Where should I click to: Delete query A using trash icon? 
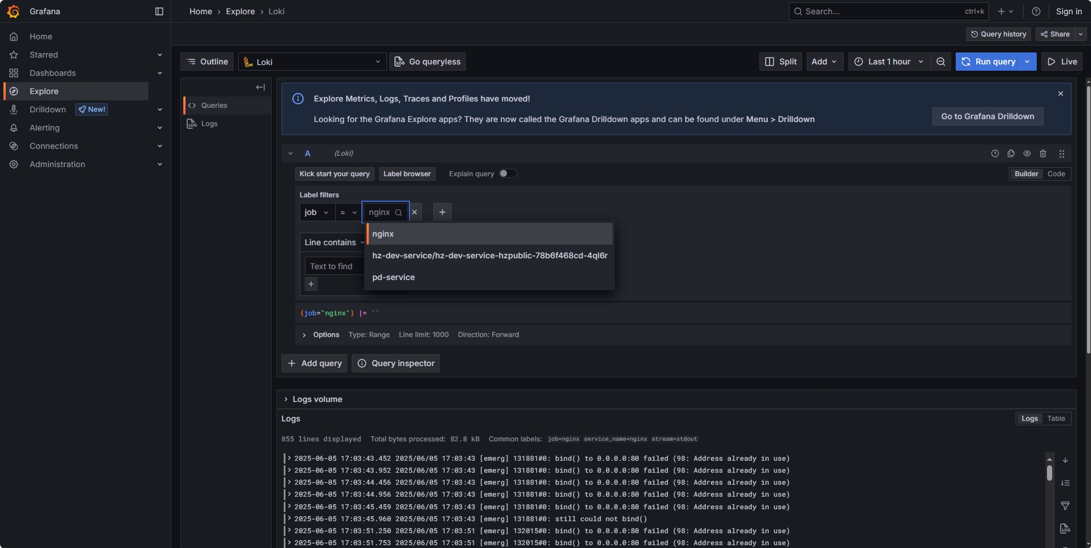point(1042,153)
